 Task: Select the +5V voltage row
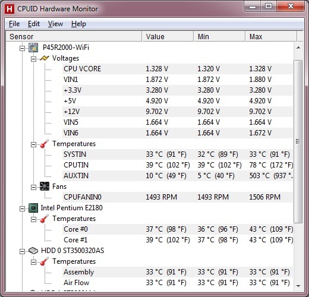(178, 101)
